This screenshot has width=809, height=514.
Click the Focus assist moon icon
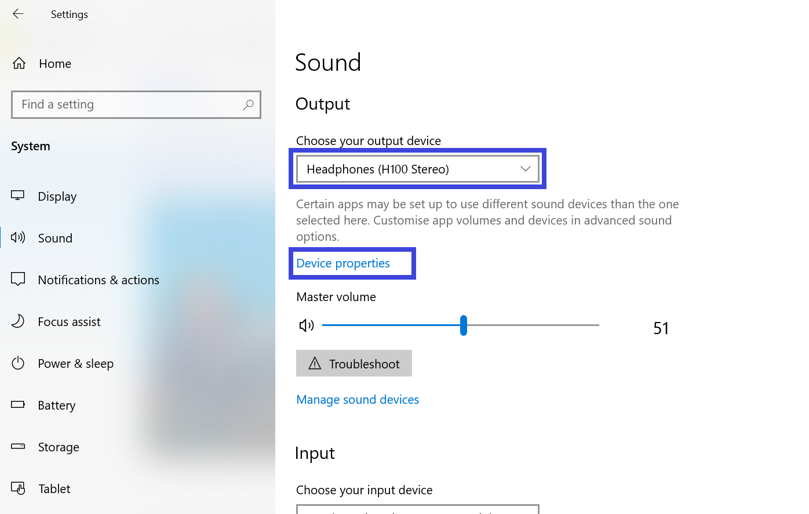click(x=18, y=321)
